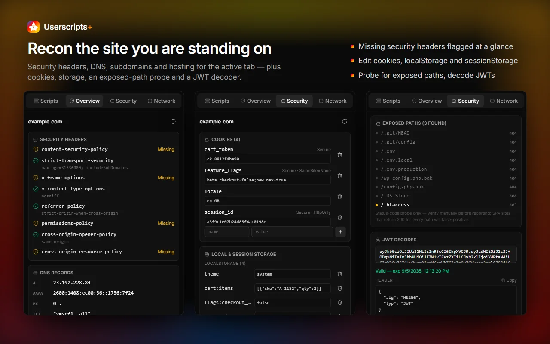The image size is (550, 344).
Task: Click the content-security-policy warning shield icon
Action: point(36,149)
